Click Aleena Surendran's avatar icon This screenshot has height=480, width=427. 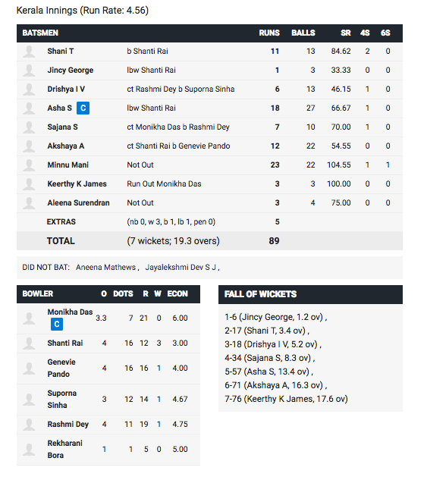(x=29, y=203)
